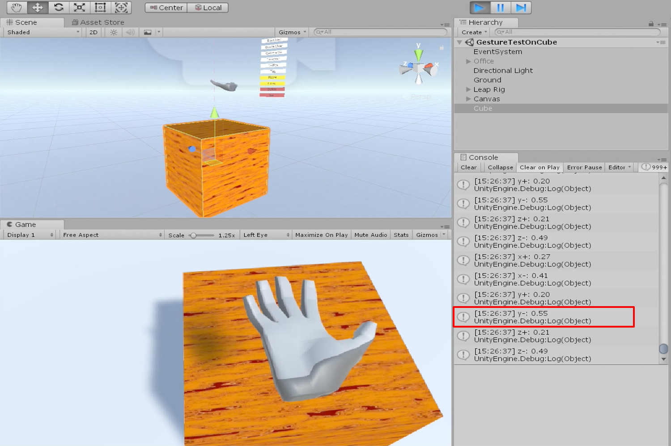The width and height of the screenshot is (671, 446).
Task: Select the Hand tool in toolbar
Action: pyautogui.click(x=17, y=8)
